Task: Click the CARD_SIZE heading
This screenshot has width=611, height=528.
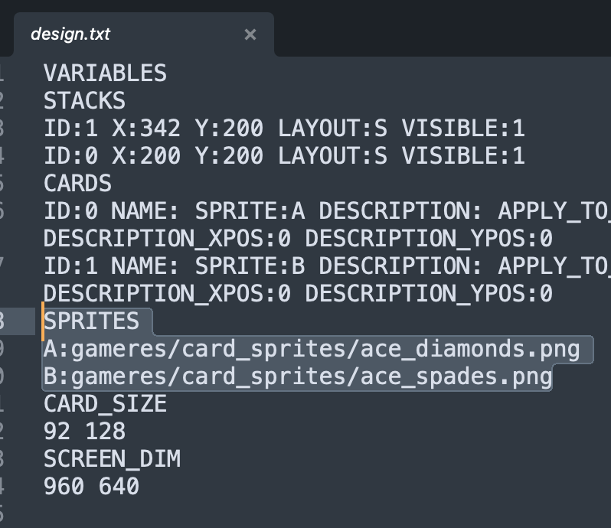Action: pos(105,403)
